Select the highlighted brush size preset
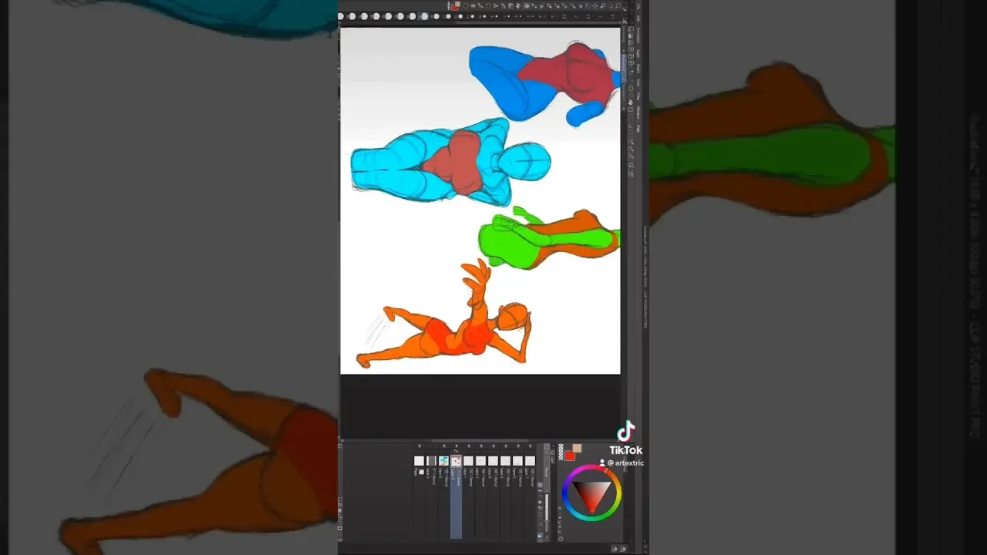The width and height of the screenshot is (987, 555). tap(423, 16)
